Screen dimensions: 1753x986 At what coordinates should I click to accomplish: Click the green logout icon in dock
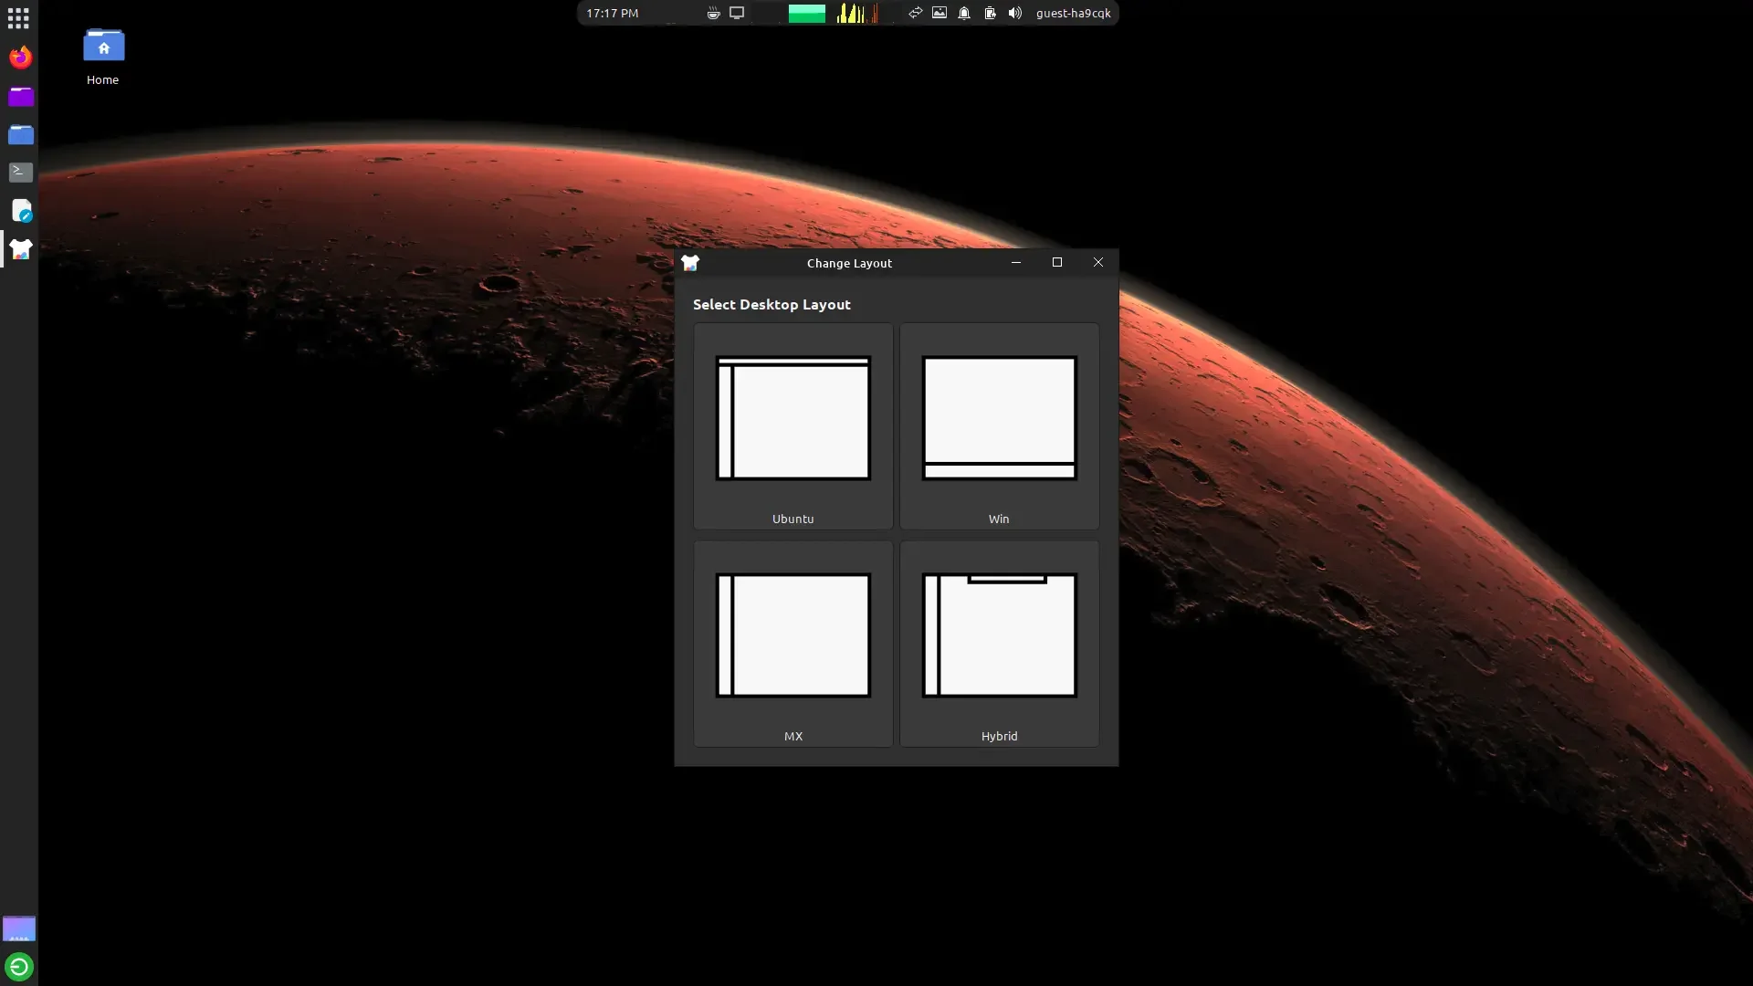(x=19, y=967)
